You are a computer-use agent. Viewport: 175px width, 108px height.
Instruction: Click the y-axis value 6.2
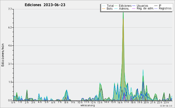click(x=10, y=27)
